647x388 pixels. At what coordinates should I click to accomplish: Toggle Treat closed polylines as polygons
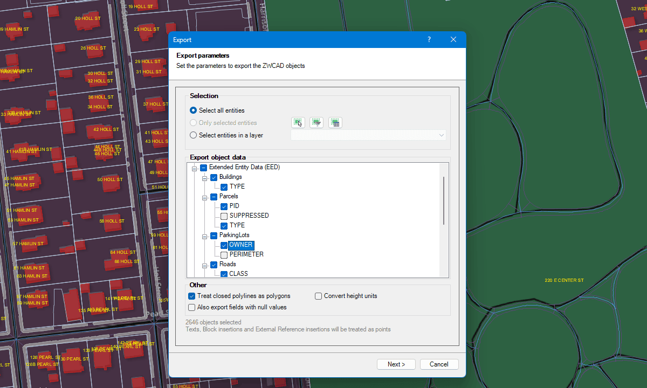(x=191, y=296)
